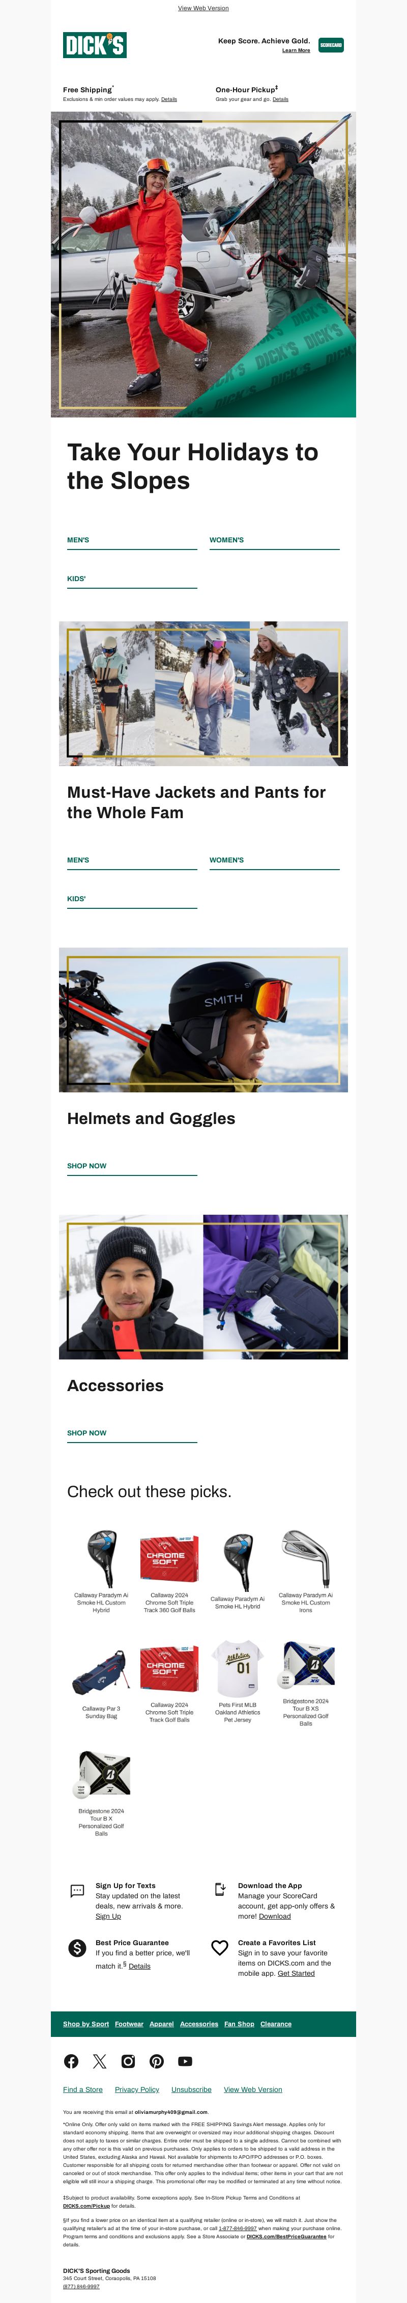
Task: Click the skiers hero banner image
Action: [203, 265]
